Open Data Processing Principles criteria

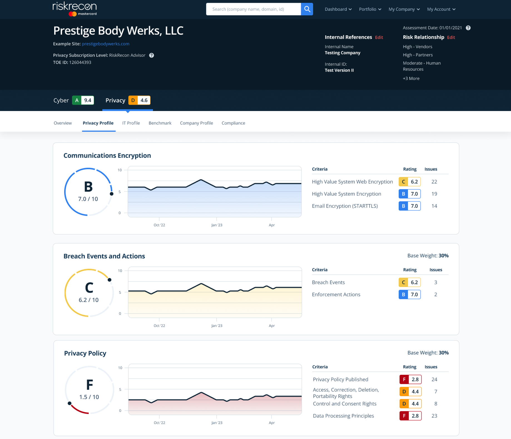(343, 416)
